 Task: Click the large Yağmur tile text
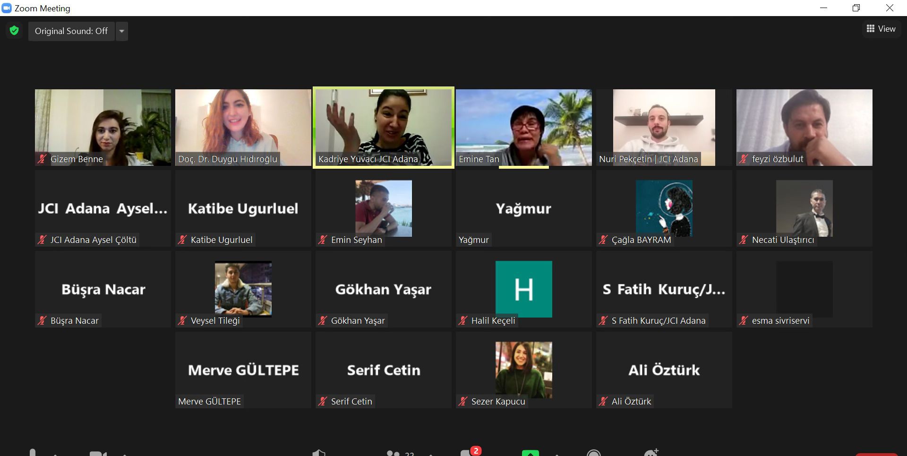(x=523, y=208)
